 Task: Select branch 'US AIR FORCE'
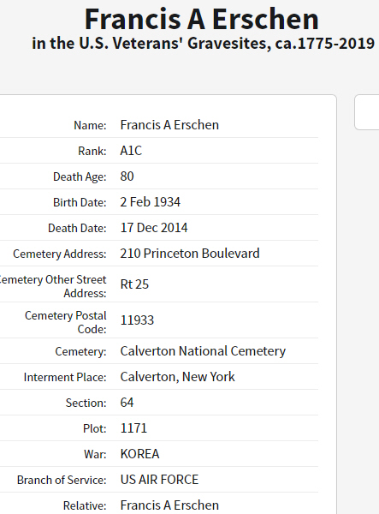(159, 480)
